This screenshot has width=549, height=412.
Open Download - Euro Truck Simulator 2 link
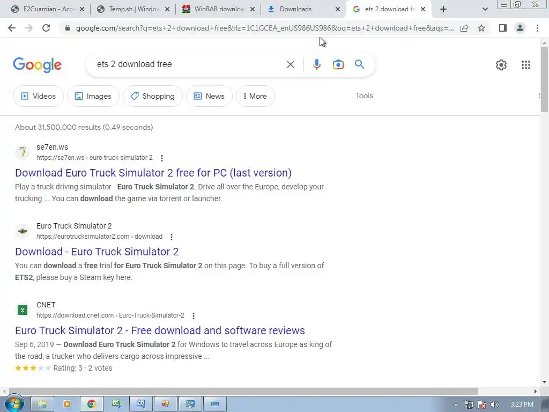tap(97, 252)
